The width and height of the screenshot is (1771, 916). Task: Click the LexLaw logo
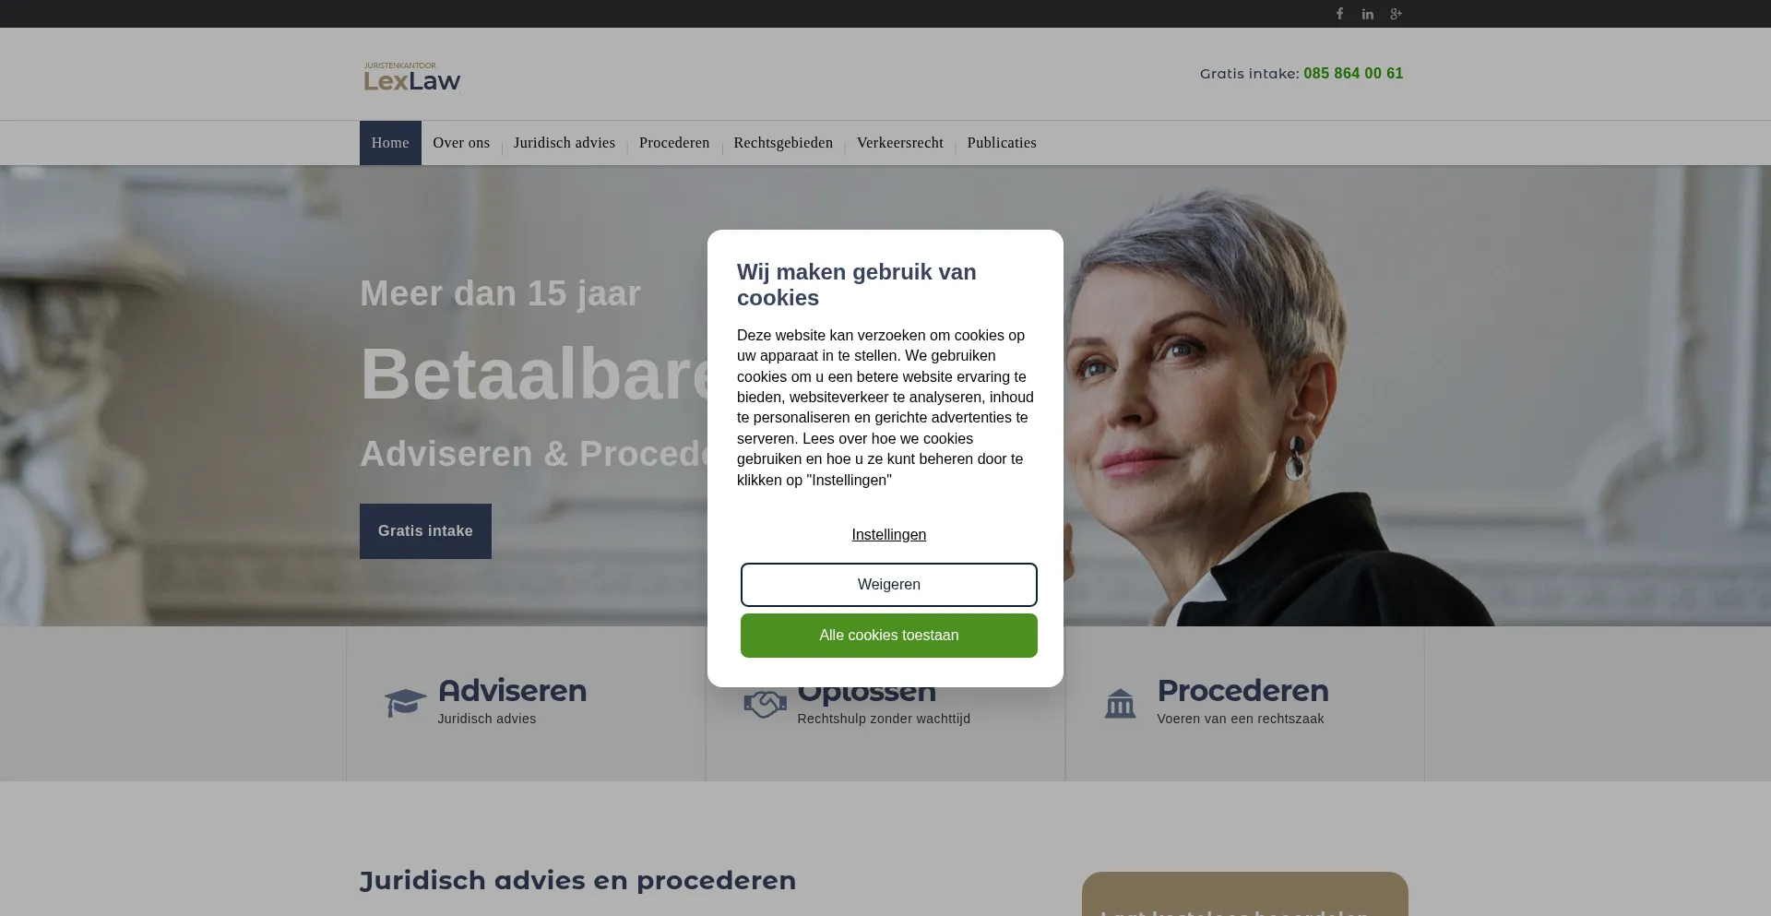click(x=412, y=77)
